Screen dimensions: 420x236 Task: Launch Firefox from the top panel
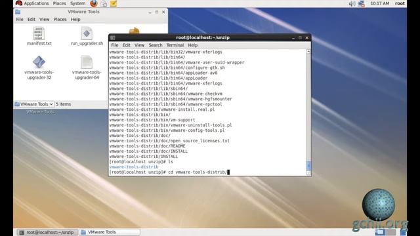(x=94, y=3)
